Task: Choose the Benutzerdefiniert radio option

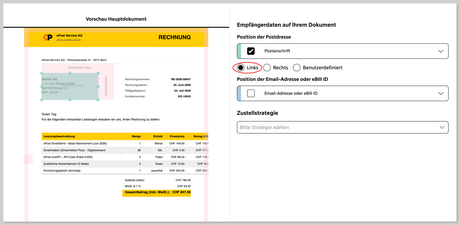Action: coord(297,68)
